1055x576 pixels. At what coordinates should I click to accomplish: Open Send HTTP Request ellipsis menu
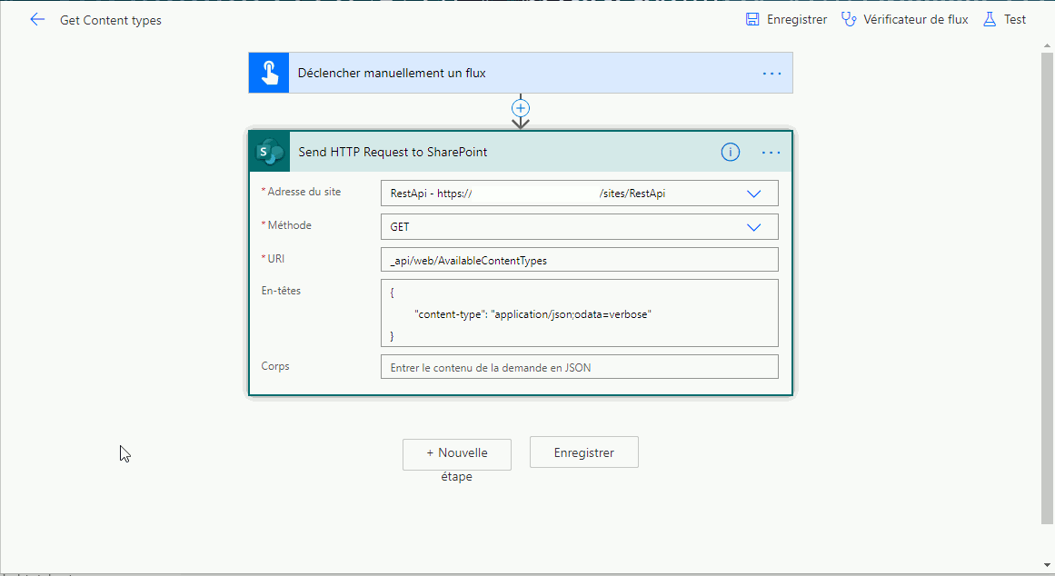771,152
